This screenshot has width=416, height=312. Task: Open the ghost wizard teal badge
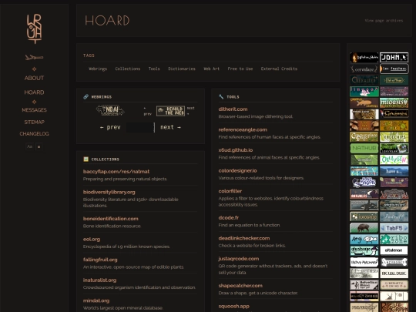click(x=364, y=250)
